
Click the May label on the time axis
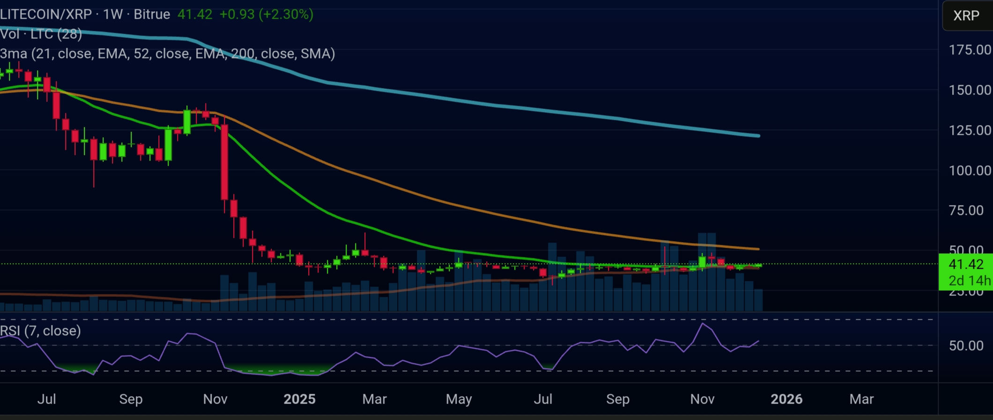(x=459, y=399)
